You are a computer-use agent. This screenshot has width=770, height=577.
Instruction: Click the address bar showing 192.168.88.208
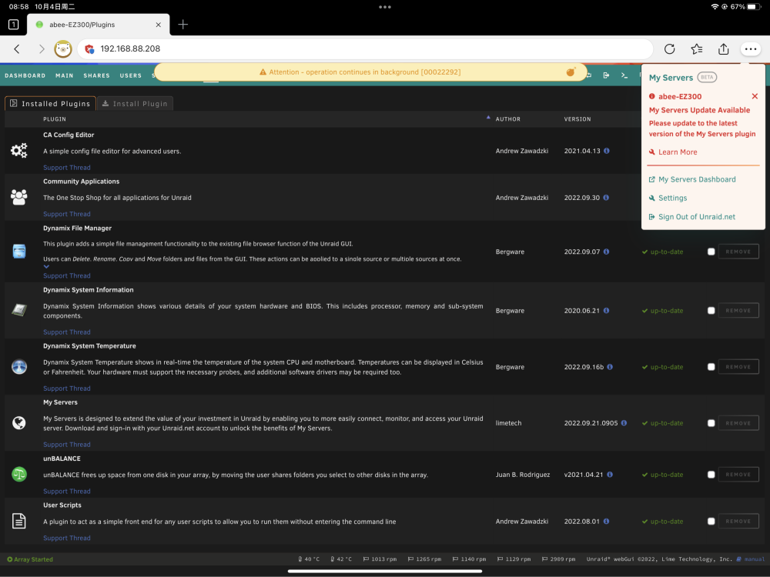click(365, 48)
